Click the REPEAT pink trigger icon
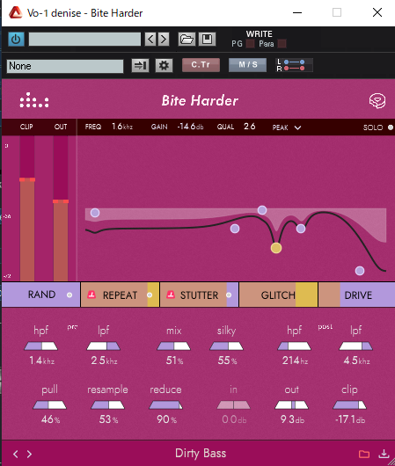 point(91,295)
